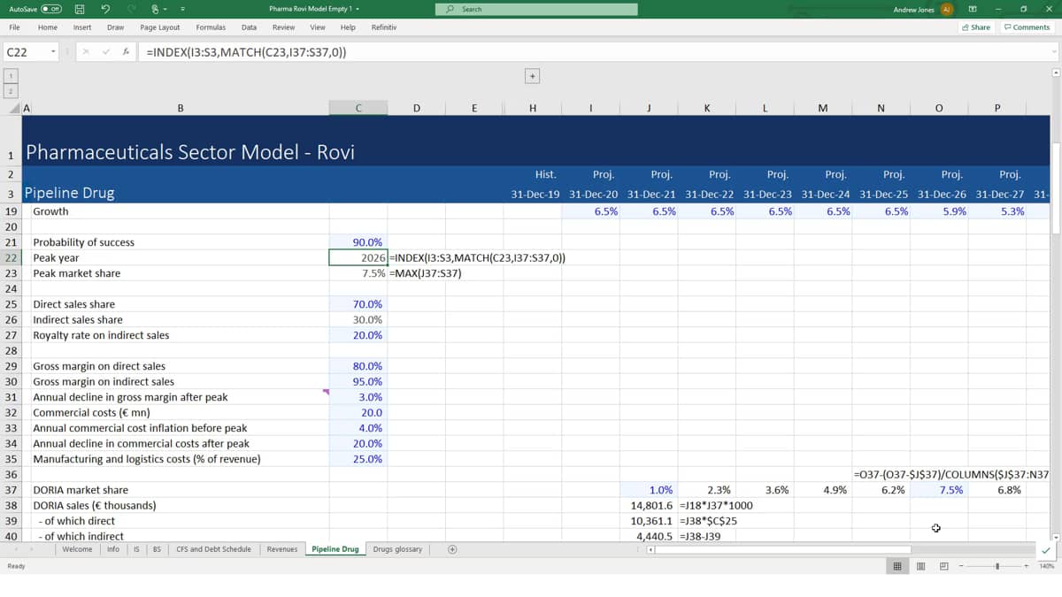
Task: Open the IS sheet tab
Action: (136, 549)
